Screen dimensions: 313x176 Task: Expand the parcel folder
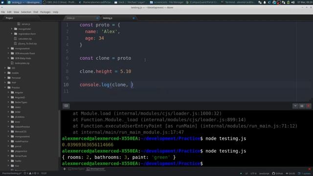point(8,146)
